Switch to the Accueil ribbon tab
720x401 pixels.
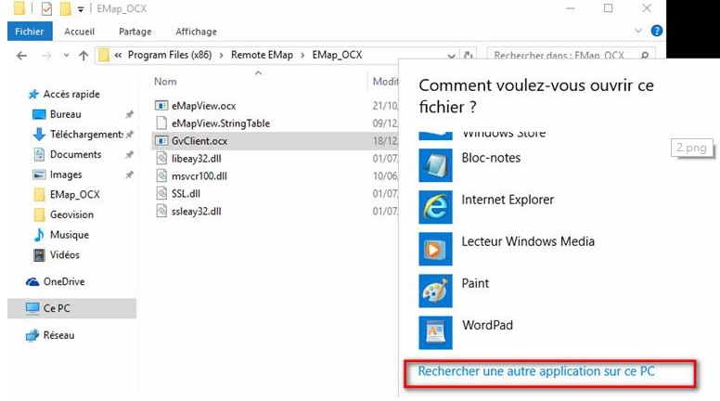click(79, 32)
